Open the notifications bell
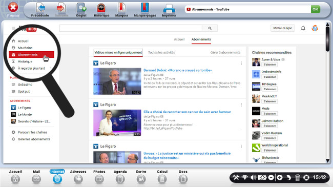The height and width of the screenshot is (187, 333). (x=303, y=28)
